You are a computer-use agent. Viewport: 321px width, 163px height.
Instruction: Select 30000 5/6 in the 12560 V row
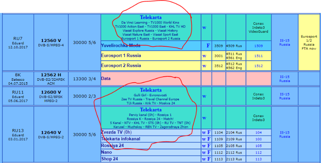click(x=84, y=43)
